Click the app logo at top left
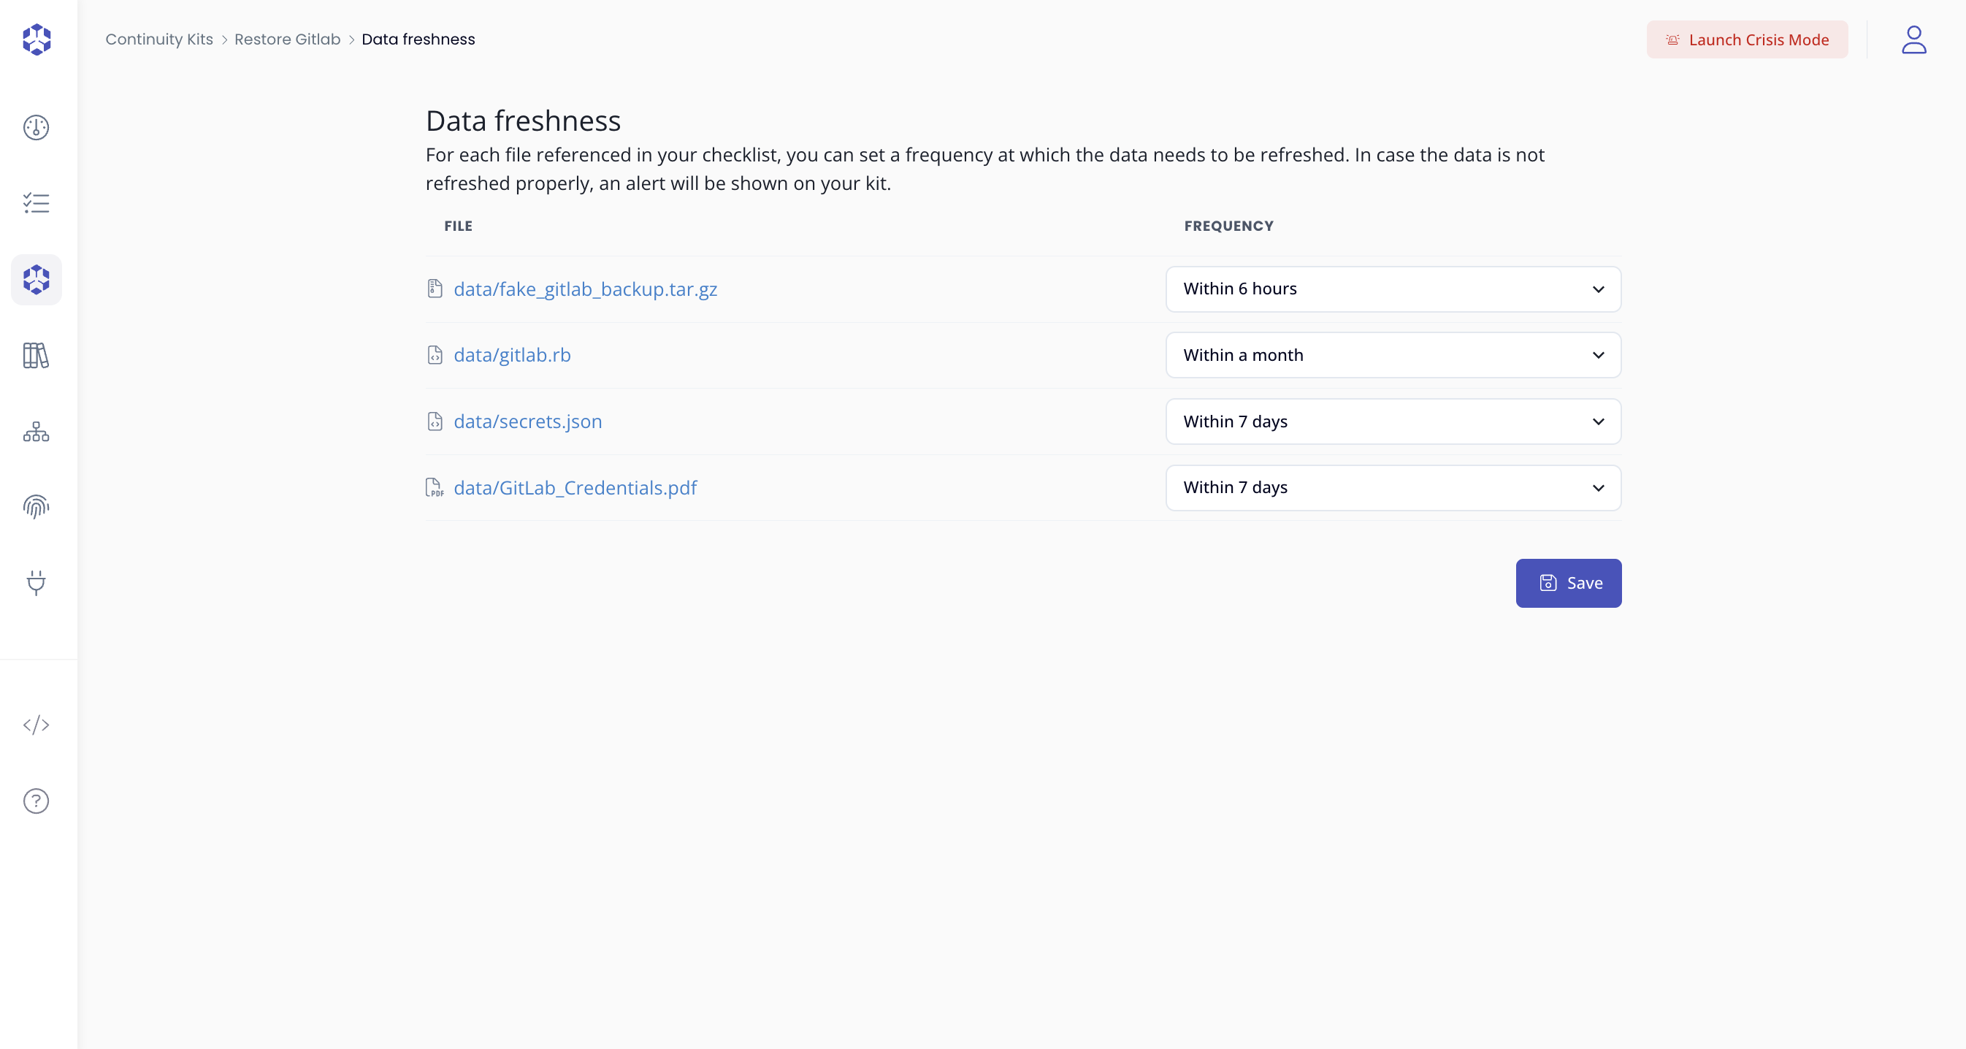1966x1049 pixels. [36, 39]
